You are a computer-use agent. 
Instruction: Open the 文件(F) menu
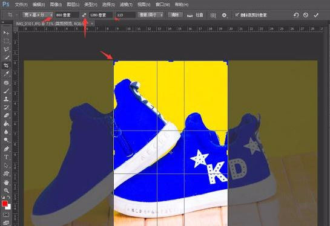tap(21, 4)
